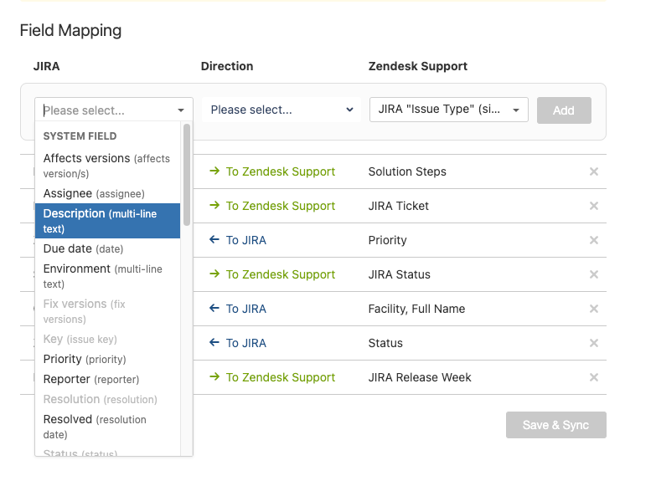The height and width of the screenshot is (486, 656).
Task: Click the Direction dropdown chevron
Action: click(349, 110)
